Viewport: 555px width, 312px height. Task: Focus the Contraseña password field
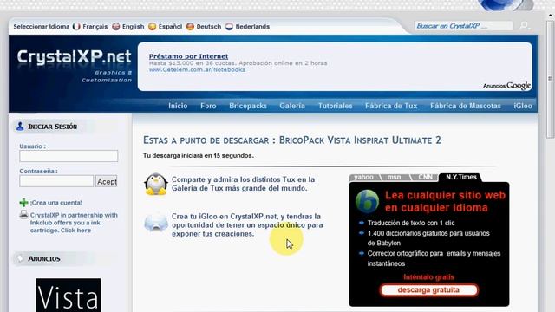point(56,181)
